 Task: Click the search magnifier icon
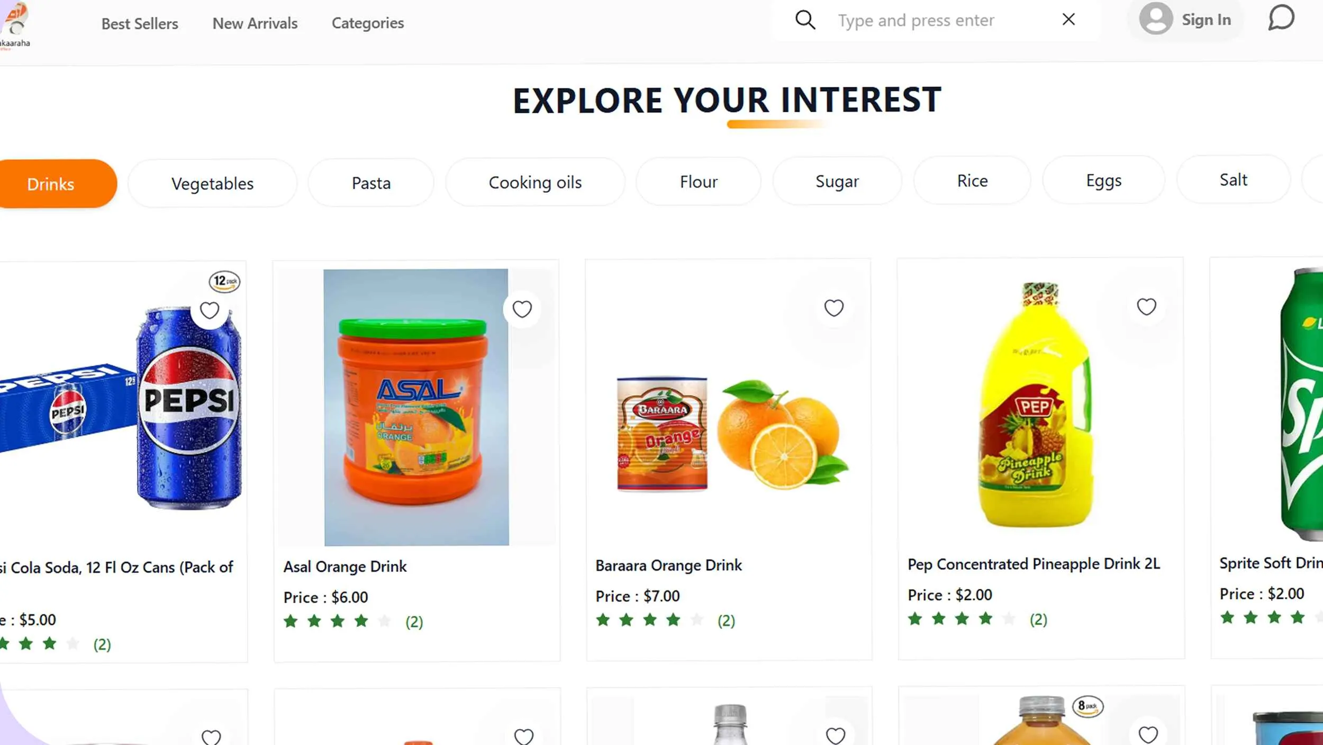[x=805, y=20]
